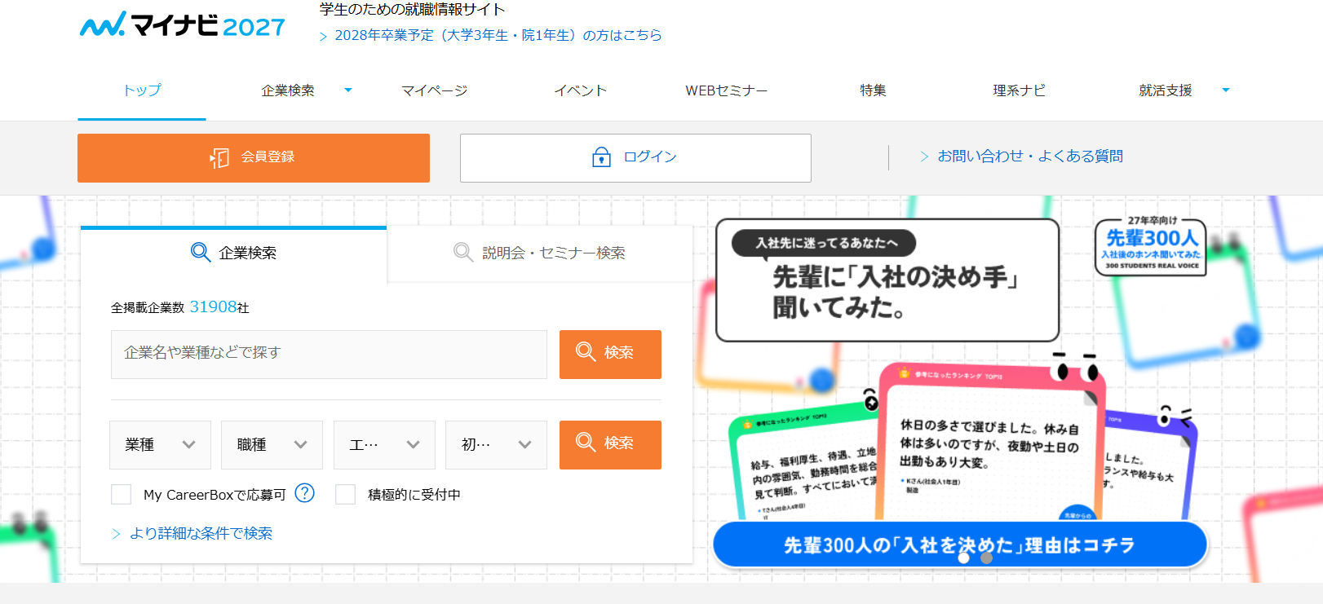1323x604 pixels.
Task: Open the 職種 dropdown
Action: pyautogui.click(x=272, y=445)
